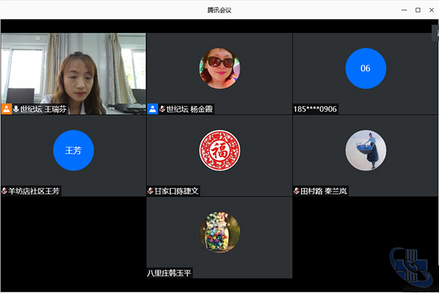Click the 腾讯会议 window title

click(x=219, y=10)
